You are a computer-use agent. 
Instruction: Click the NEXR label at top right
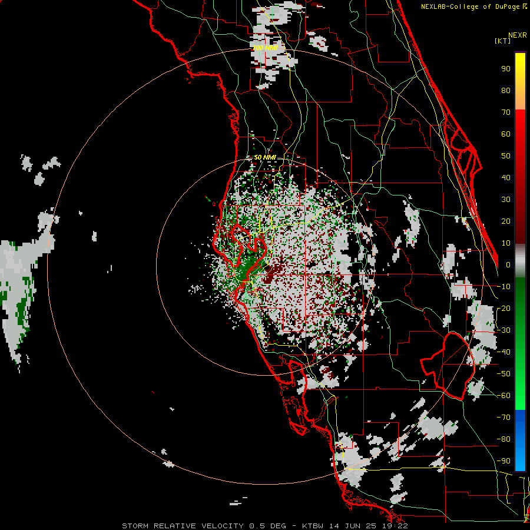point(518,35)
